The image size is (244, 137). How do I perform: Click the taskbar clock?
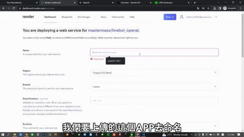click(231, 135)
